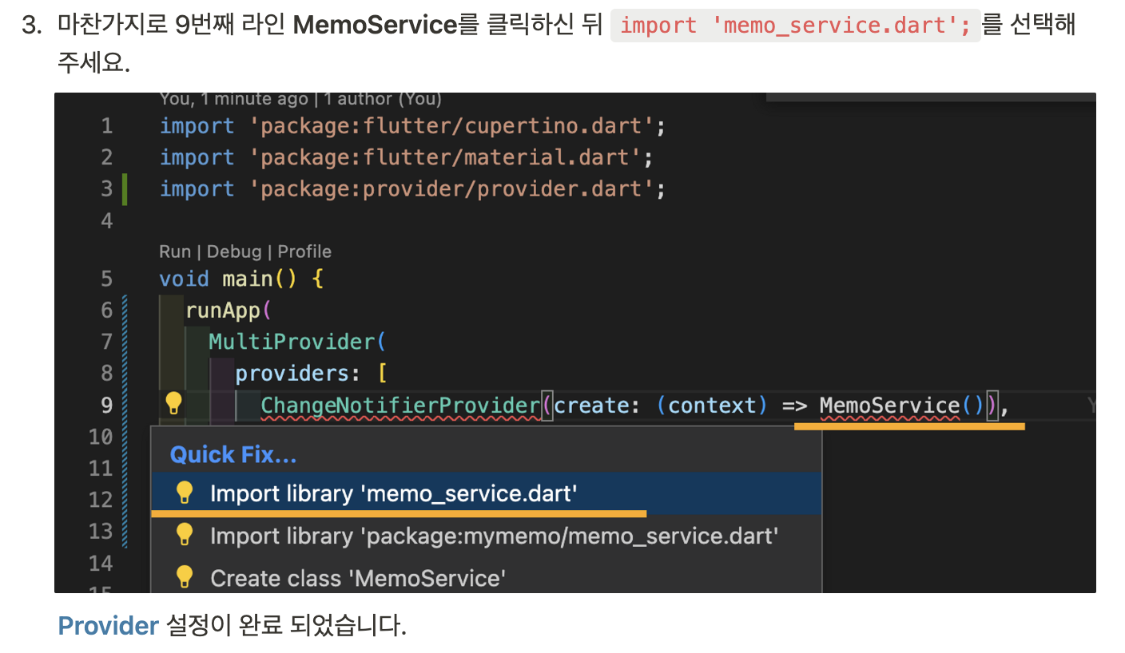This screenshot has width=1125, height=653.
Task: Click lightbulb beside package:mymemo import option
Action: coord(185,534)
